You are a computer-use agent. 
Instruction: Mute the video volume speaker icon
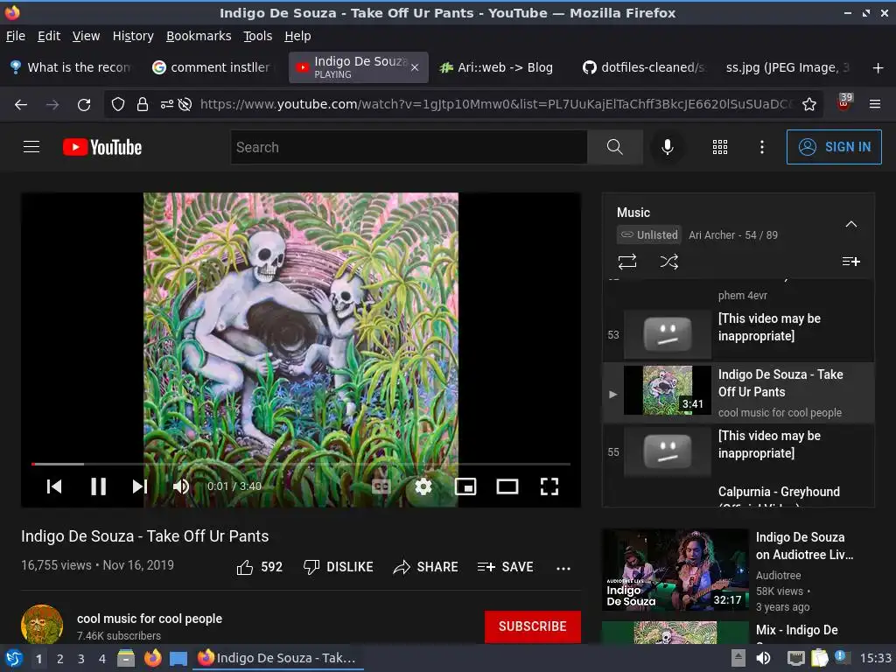pos(181,486)
